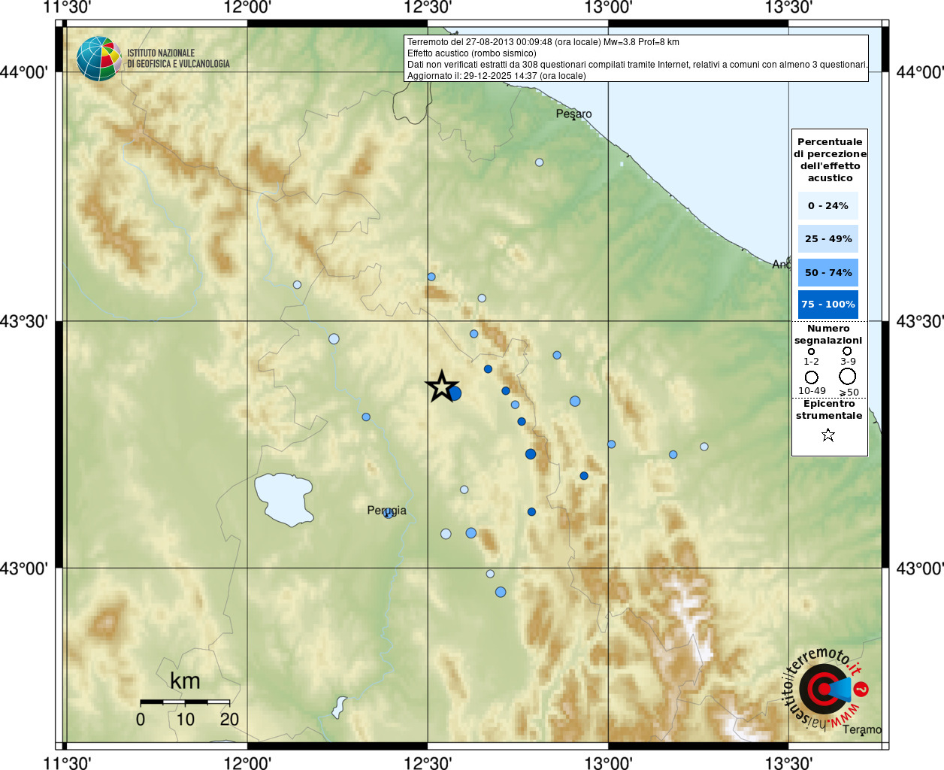This screenshot has height=770, width=944.
Task: Click the Pesaro city label
Action: (x=574, y=114)
